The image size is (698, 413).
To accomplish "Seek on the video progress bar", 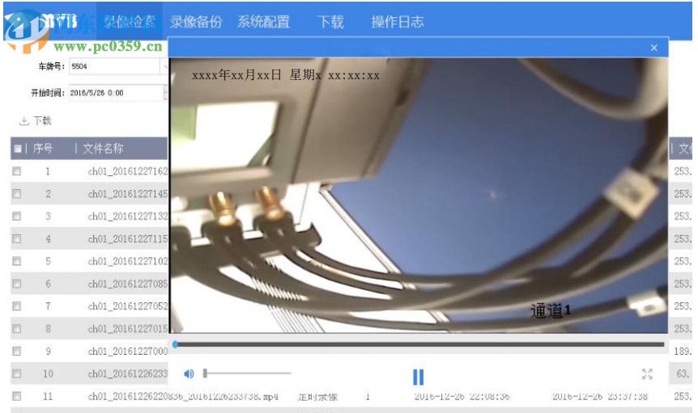I will tap(419, 344).
